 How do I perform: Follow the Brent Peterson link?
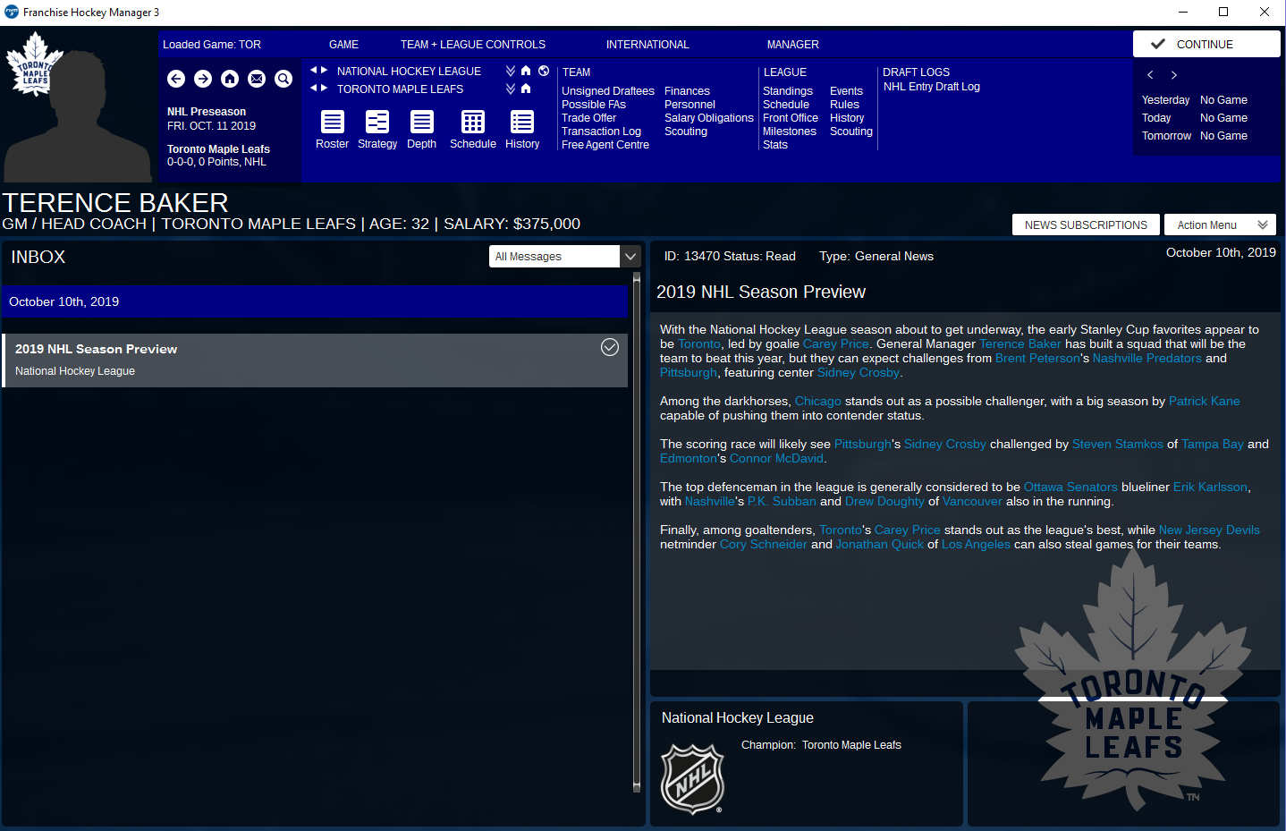click(x=1037, y=358)
